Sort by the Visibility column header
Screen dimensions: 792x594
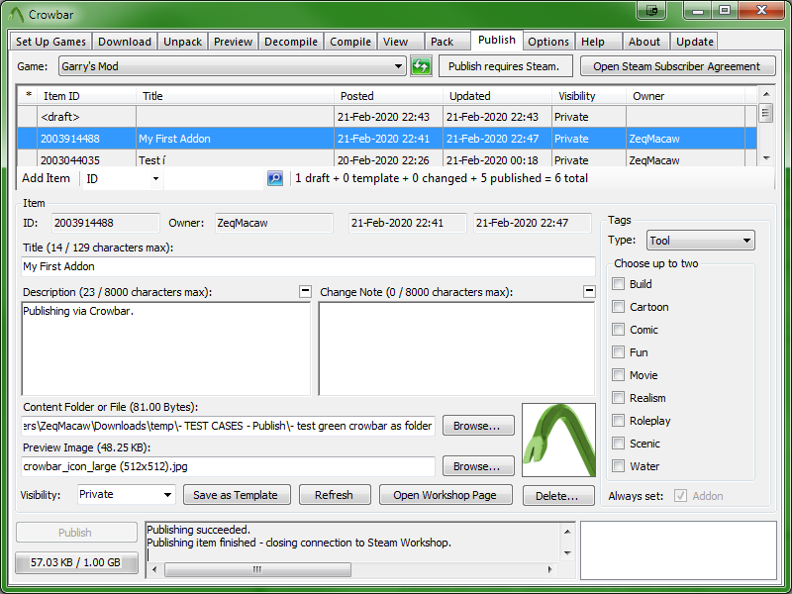588,95
